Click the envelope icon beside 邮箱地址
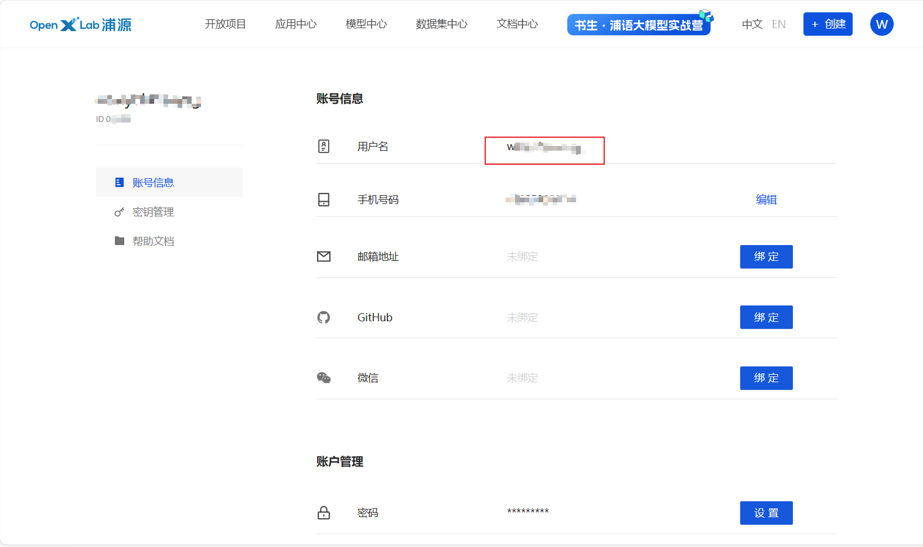The width and height of the screenshot is (923, 547). [x=323, y=256]
